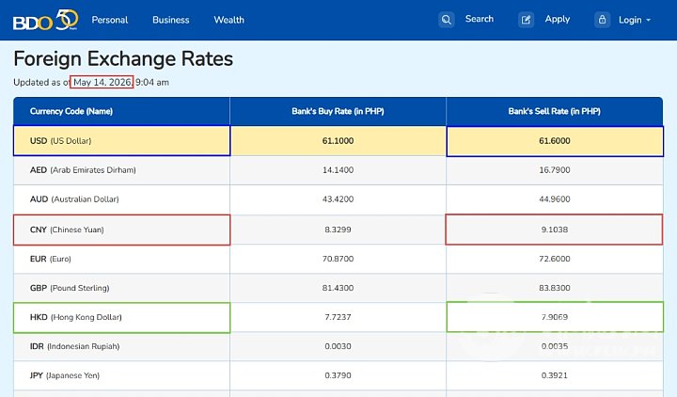Click the Bank's Sell Rate column header
Screen dimensions: 677x397
coord(555,111)
